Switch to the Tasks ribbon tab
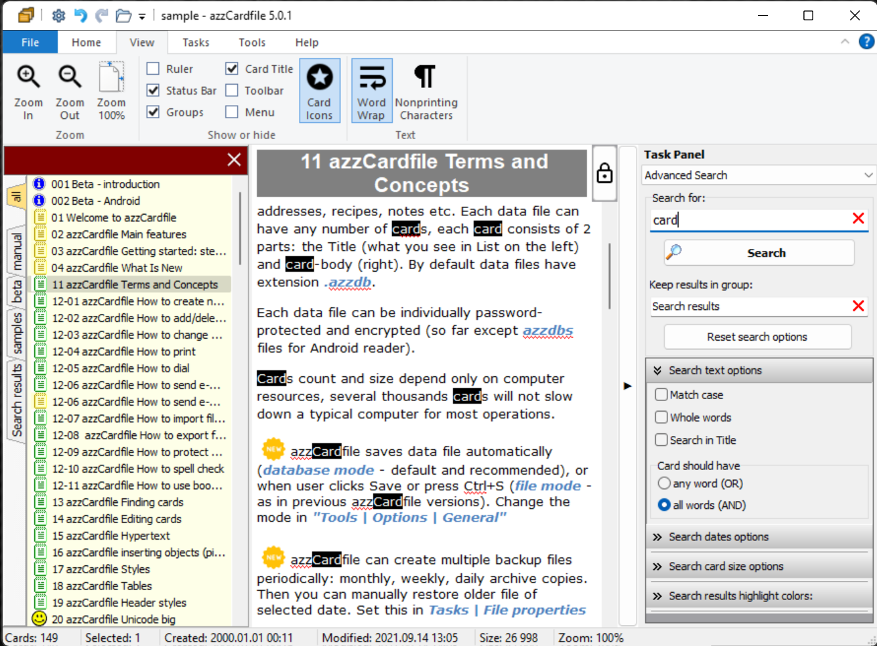Image resolution: width=877 pixels, height=646 pixels. (x=196, y=42)
